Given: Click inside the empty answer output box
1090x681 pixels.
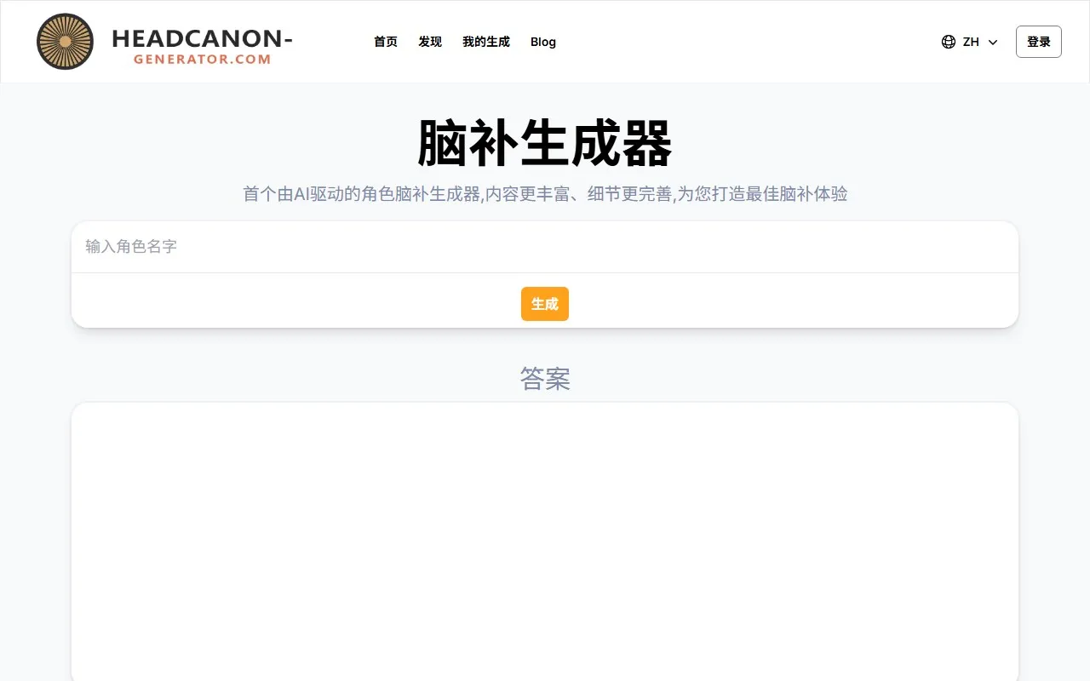Looking at the screenshot, I should 545,541.
